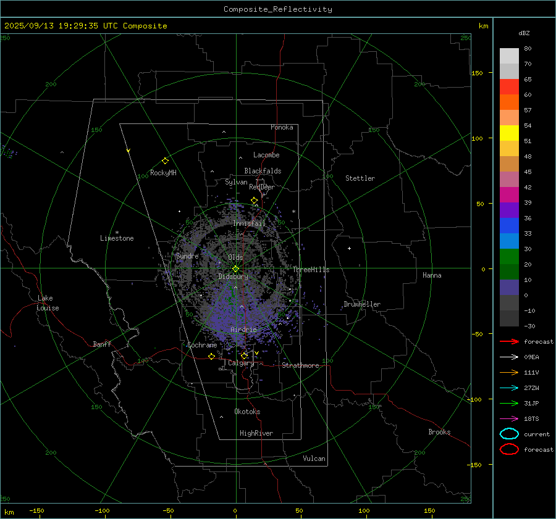Screen dimensions: 556x519
Task: Click the magenta 18TS arrow icon
Action: 509,419
